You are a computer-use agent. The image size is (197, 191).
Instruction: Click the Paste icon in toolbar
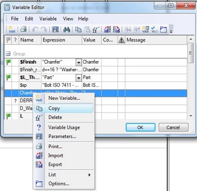(88, 30)
